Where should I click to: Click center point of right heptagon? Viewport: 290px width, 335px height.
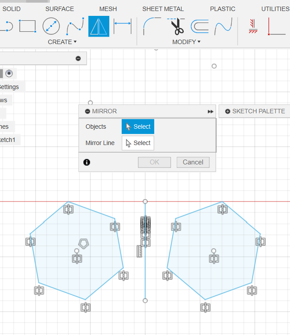[x=214, y=251]
